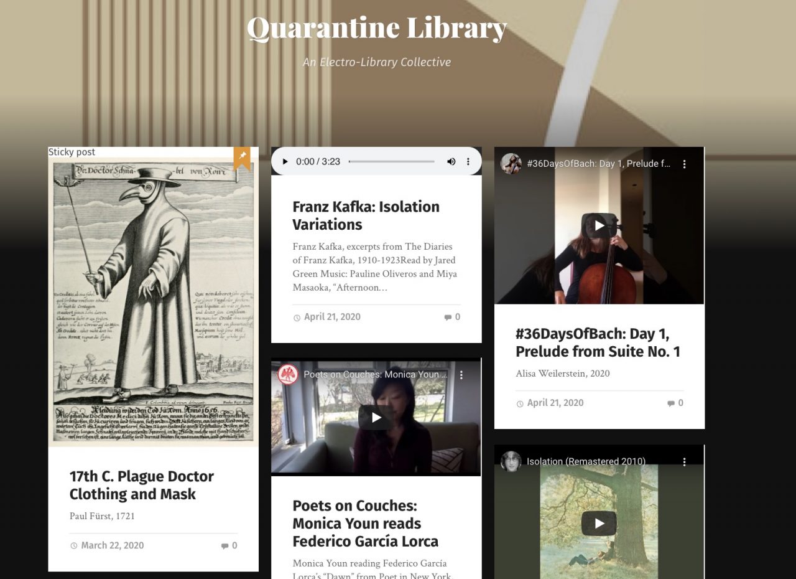The height and width of the screenshot is (579, 796).
Task: Click the Isolation video channel avatar
Action: (x=511, y=461)
